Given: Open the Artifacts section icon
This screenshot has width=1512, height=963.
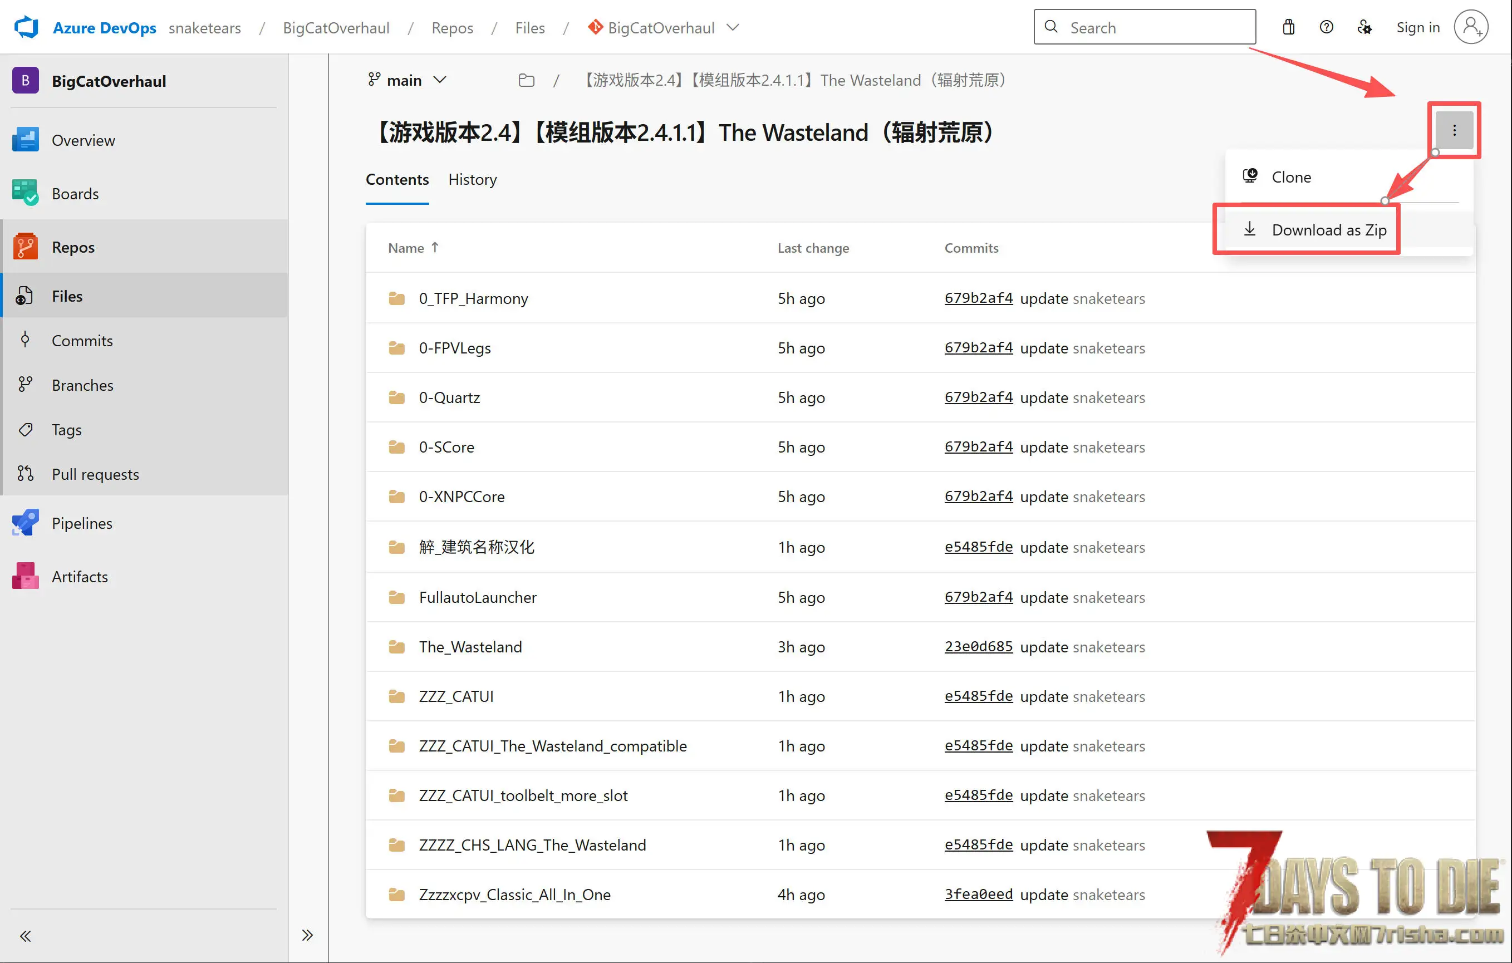Looking at the screenshot, I should click(x=25, y=576).
